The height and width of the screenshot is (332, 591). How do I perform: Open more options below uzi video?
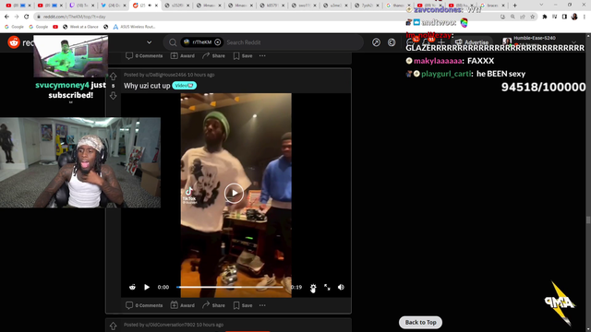pos(262,305)
